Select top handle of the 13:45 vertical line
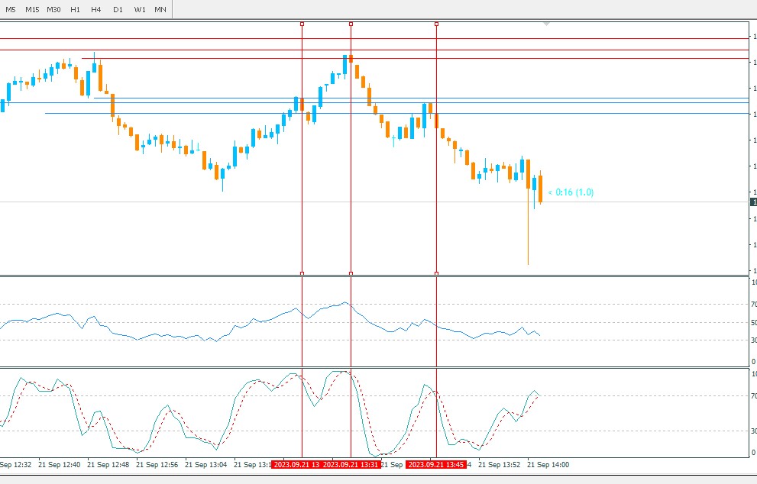This screenshot has width=757, height=484. [436, 24]
